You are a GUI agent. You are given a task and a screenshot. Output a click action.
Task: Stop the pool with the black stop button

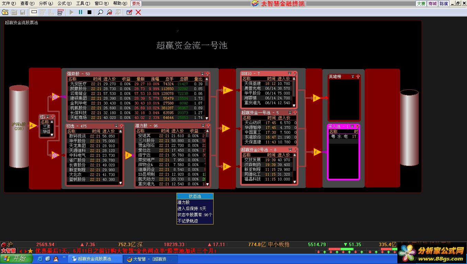89,12
